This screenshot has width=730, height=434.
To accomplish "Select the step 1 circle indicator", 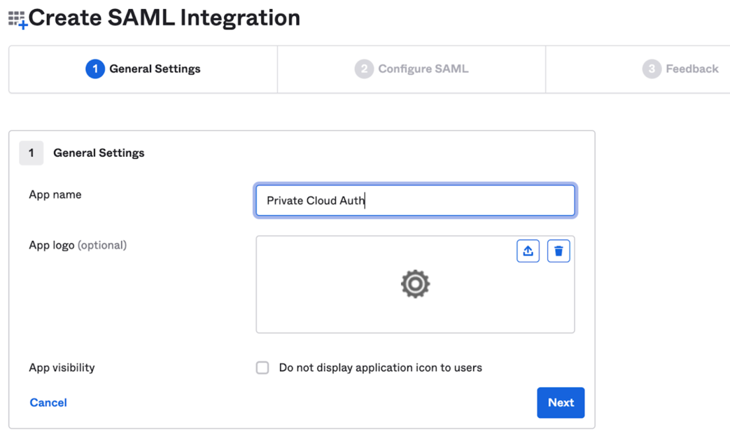I will click(95, 69).
